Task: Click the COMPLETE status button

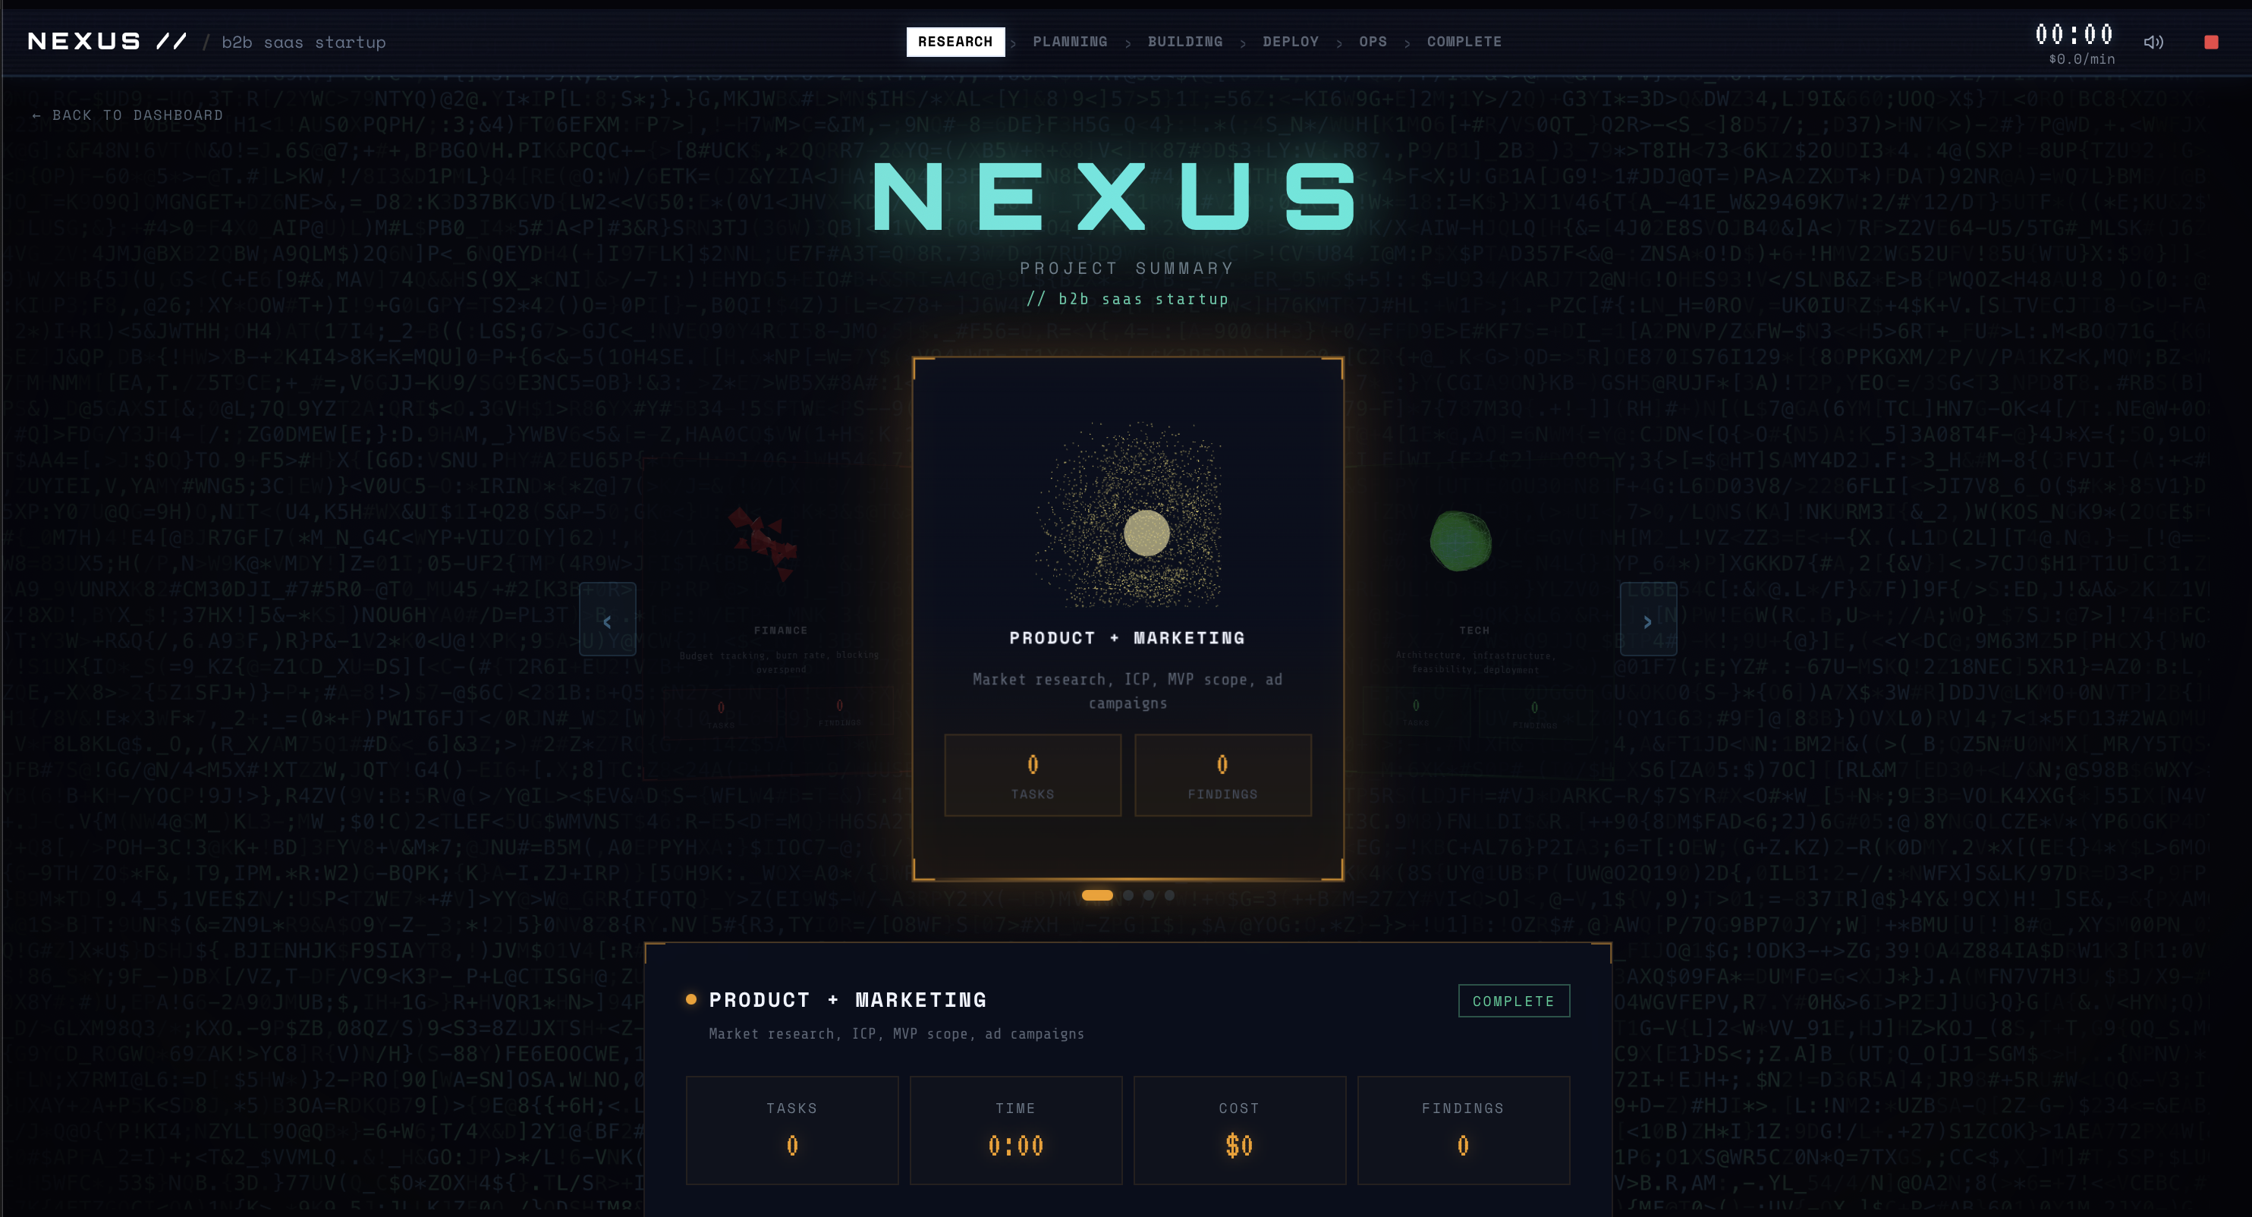Action: (x=1513, y=1001)
